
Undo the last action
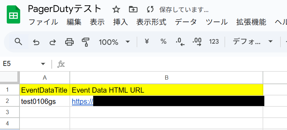(x=36, y=42)
